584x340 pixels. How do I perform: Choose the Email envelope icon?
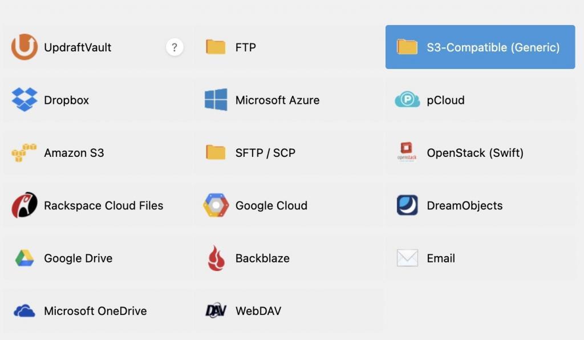407,258
